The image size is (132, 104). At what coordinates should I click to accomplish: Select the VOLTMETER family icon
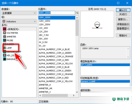click(x=4, y=33)
